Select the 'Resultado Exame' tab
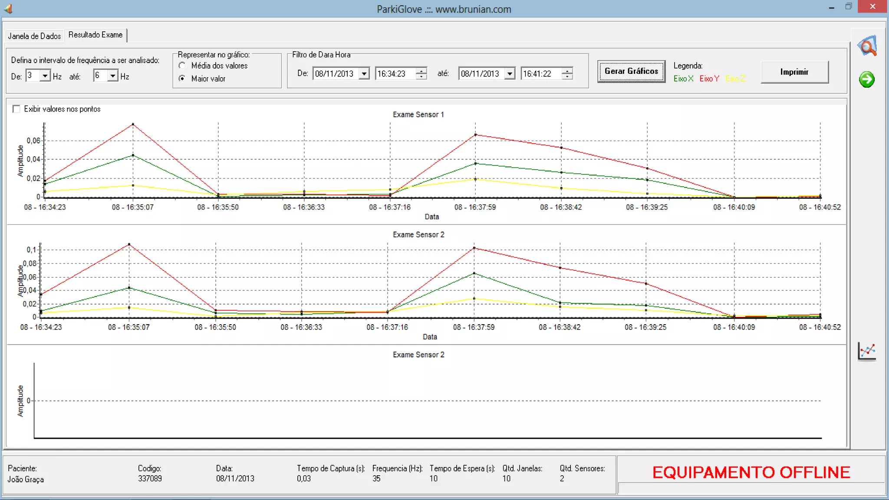Screen dimensions: 889x500 pos(95,35)
